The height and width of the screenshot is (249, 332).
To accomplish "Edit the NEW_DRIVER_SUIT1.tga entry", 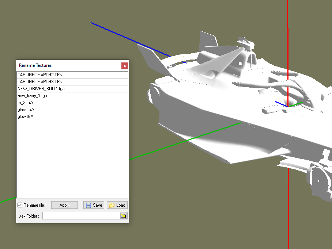I will point(72,89).
